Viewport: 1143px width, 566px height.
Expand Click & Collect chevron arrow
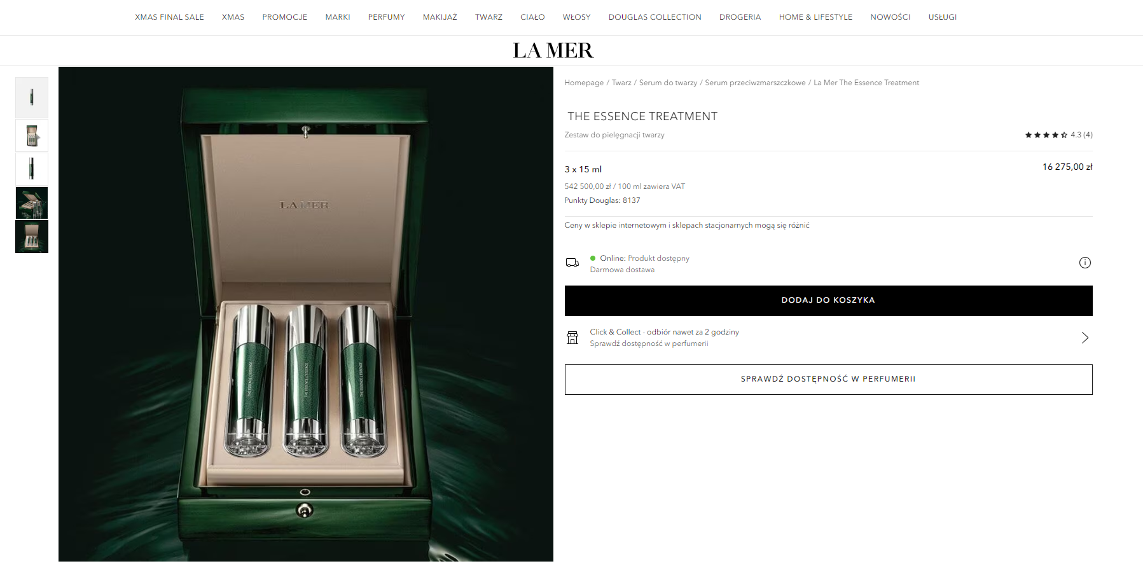click(1085, 338)
